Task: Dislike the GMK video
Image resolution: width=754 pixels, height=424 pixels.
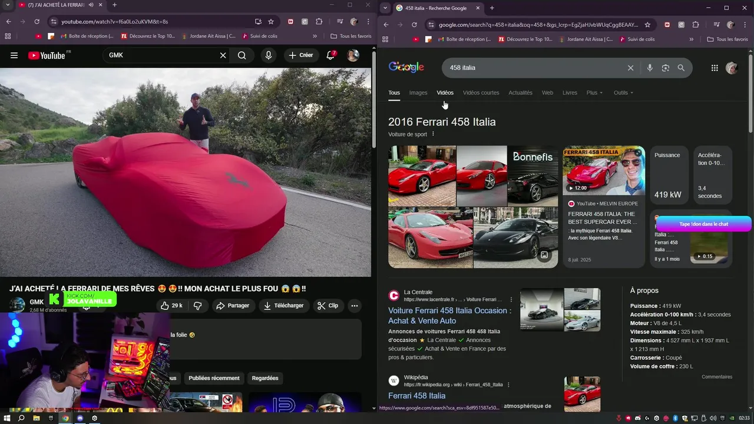Action: click(x=198, y=306)
